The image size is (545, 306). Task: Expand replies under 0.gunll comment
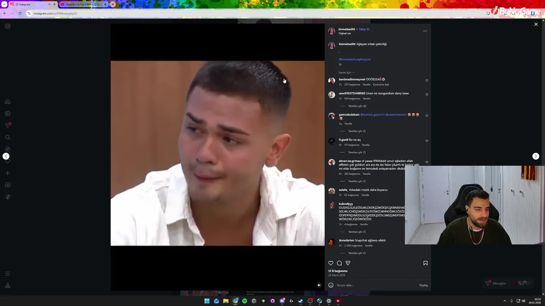coord(357,153)
